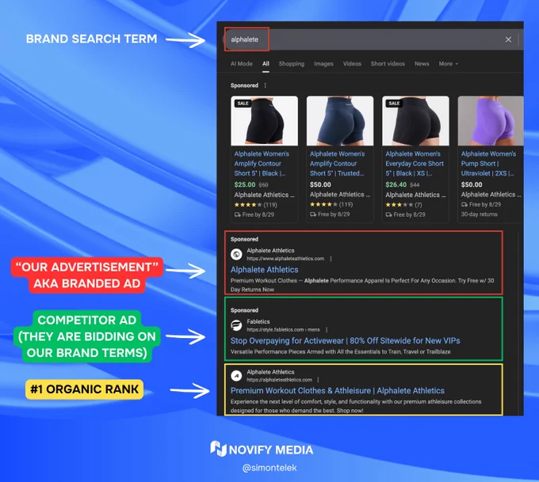Image resolution: width=539 pixels, height=482 pixels.
Task: Switch to the News tab
Action: pyautogui.click(x=422, y=64)
